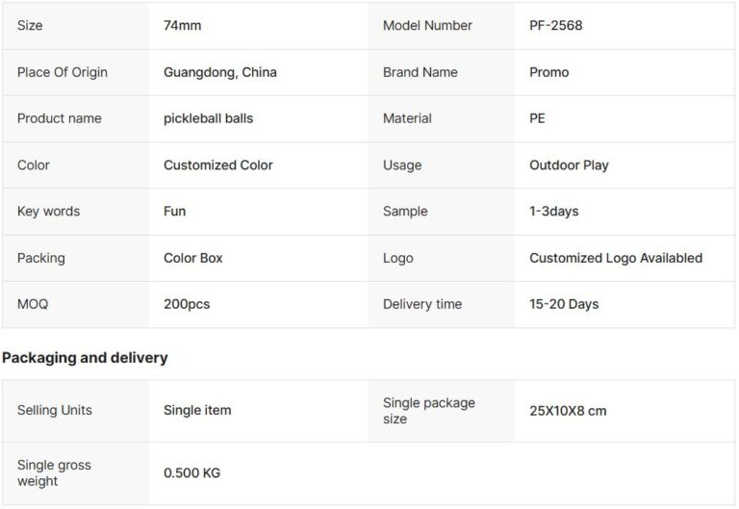Select the Size value 74mm
The image size is (739, 509).
(183, 25)
